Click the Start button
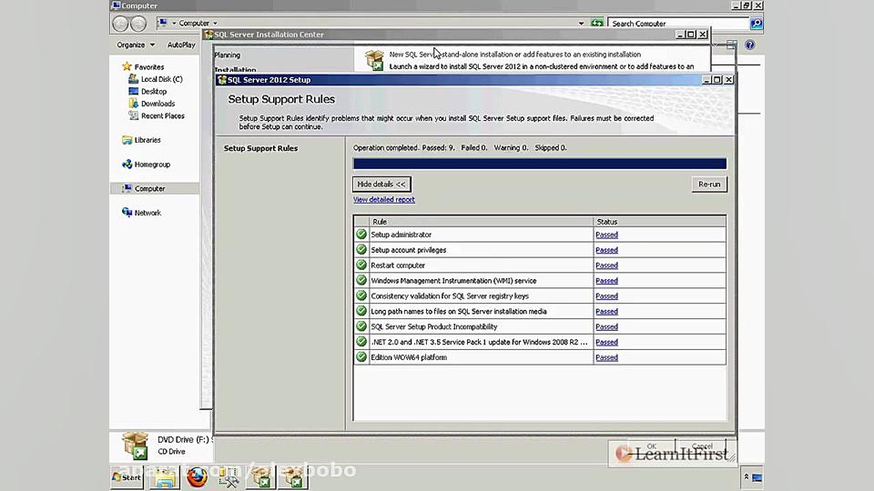This screenshot has height=491, width=874. (x=127, y=477)
